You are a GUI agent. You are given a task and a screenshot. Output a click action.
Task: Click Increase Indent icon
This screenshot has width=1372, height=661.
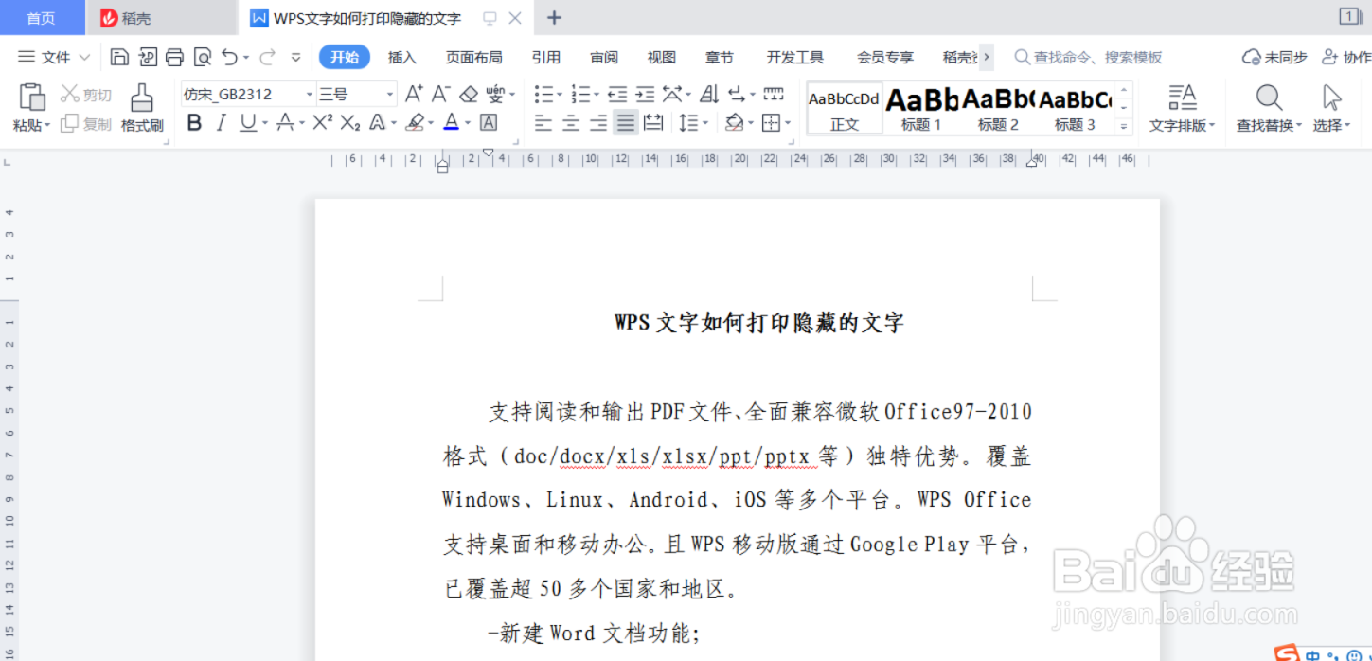point(645,94)
